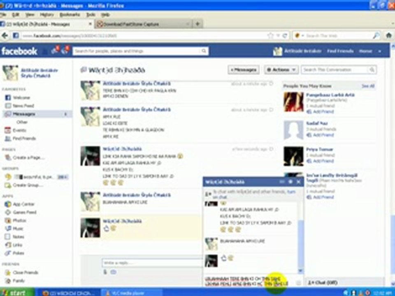Click the Write a reply text box
Screen dimensions: 395x296
point(152,263)
